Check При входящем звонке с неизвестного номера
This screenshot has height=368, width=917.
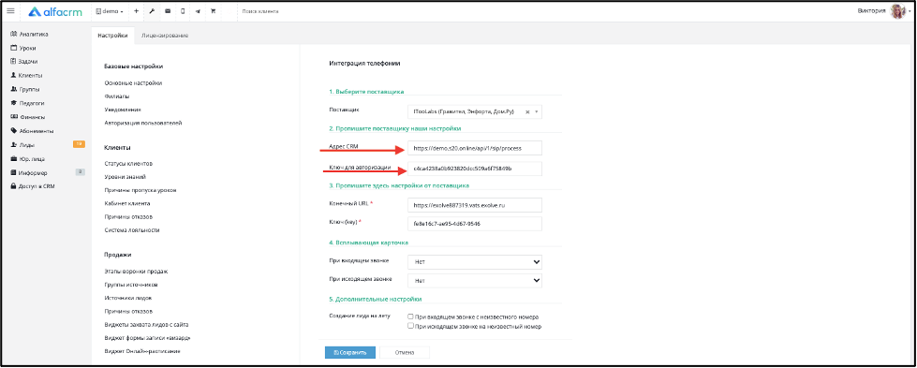(411, 316)
